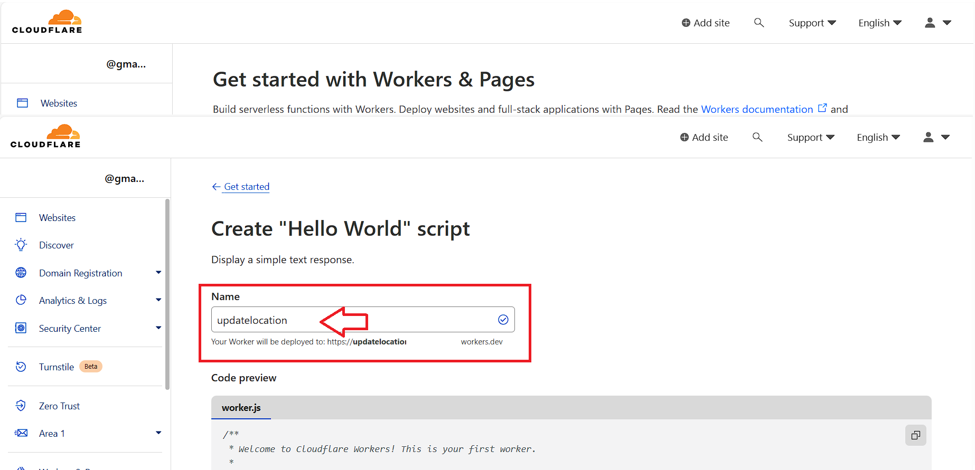Viewport: 975px width, 470px height.
Task: Open the Websites link in the upper sidebar
Action: point(59,103)
